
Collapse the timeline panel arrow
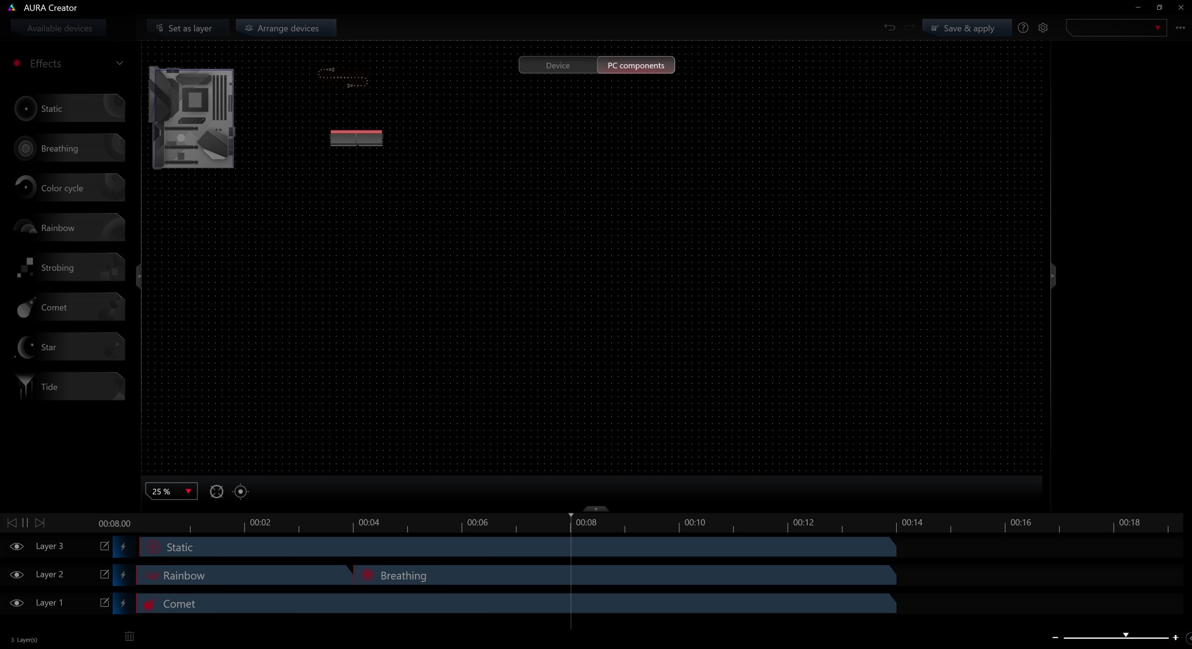point(596,509)
